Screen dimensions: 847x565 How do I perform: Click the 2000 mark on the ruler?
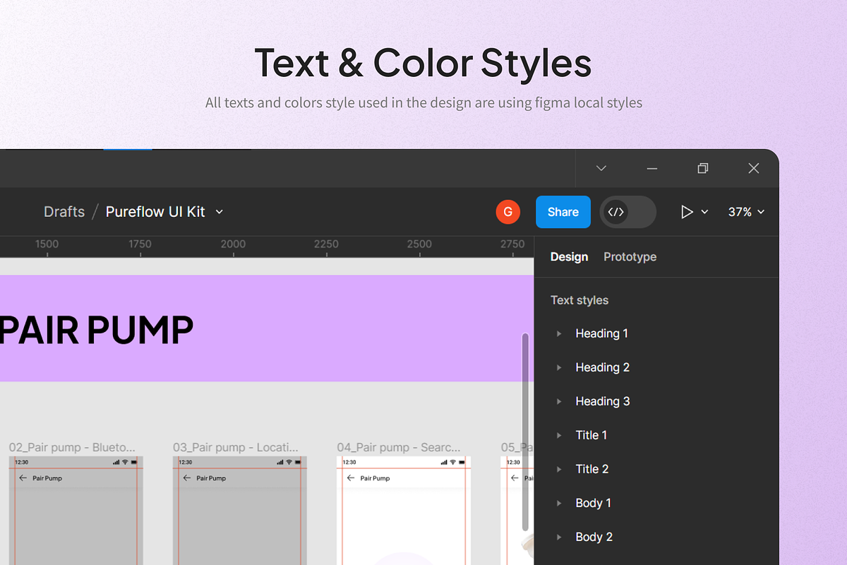pyautogui.click(x=233, y=244)
